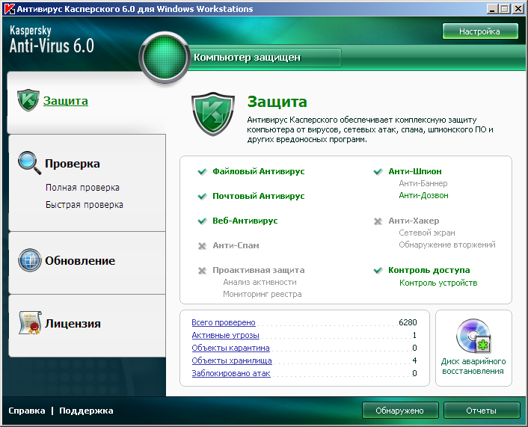Click the active threats value 1
528x427 pixels.
coord(414,335)
